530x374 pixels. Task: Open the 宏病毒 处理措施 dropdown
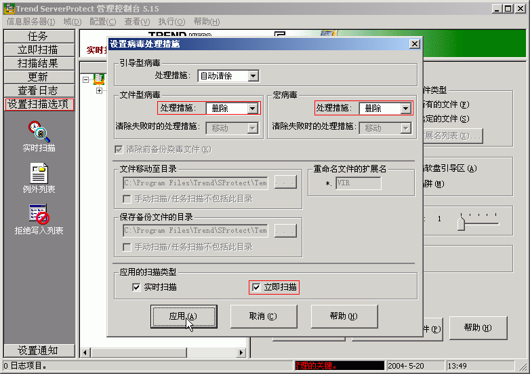pos(406,108)
